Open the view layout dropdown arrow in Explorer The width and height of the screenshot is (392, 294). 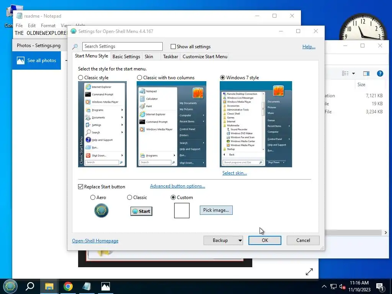(353, 73)
